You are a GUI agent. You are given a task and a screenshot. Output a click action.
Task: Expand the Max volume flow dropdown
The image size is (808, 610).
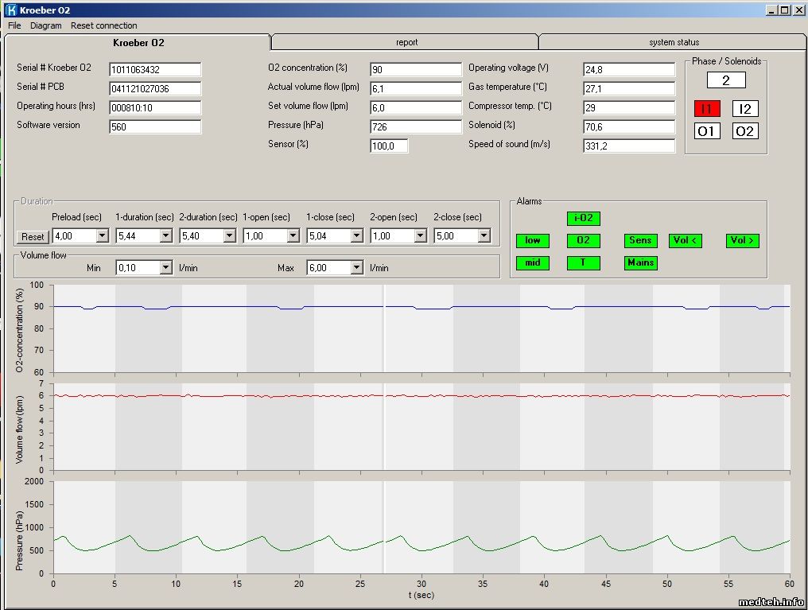click(356, 268)
